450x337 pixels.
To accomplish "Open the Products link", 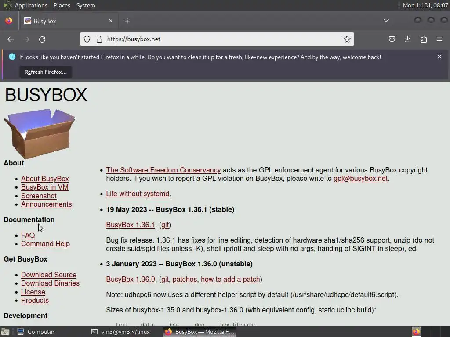I will tap(35, 300).
